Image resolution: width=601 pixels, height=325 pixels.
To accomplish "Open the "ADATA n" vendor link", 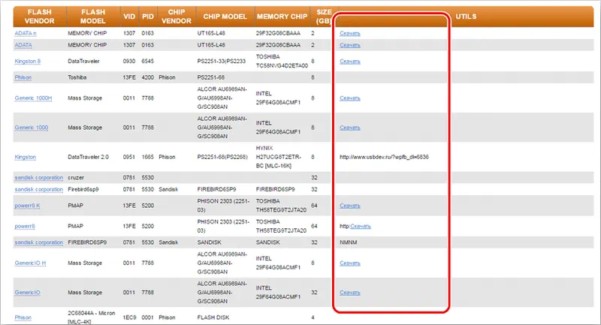I will click(26, 33).
